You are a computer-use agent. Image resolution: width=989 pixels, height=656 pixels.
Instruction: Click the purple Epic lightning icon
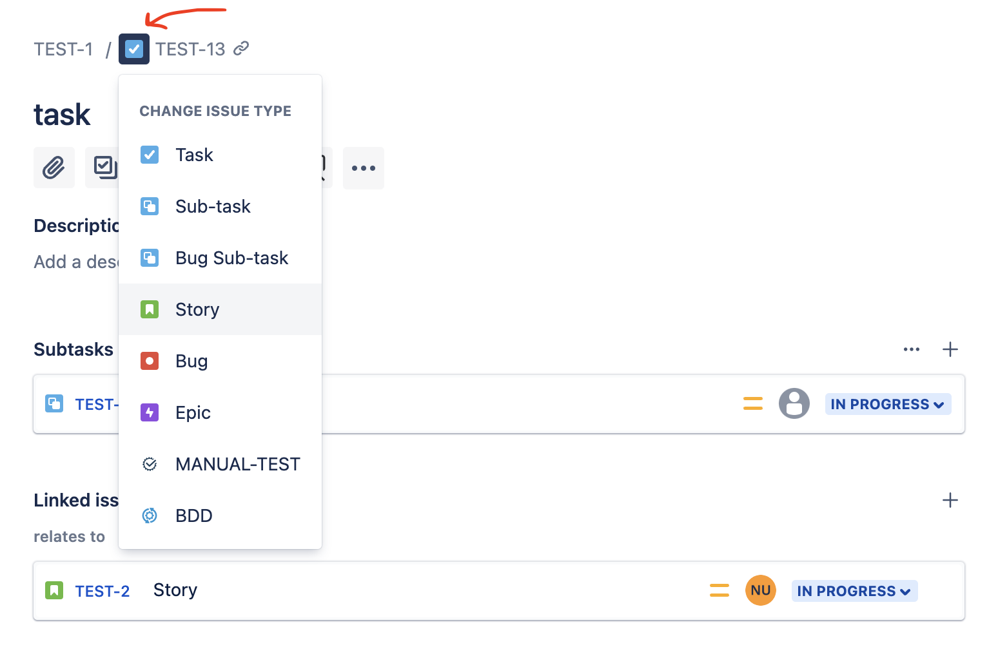coord(150,412)
